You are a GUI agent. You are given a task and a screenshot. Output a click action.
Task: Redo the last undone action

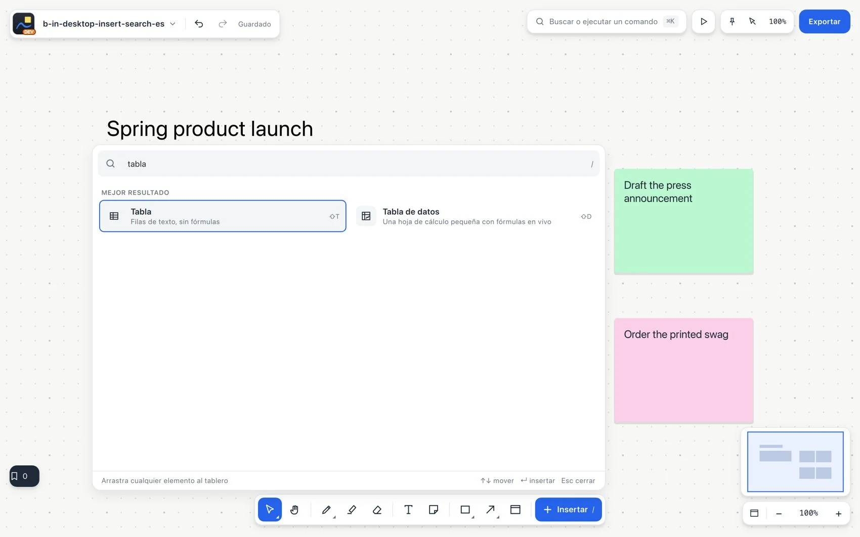[x=223, y=24]
